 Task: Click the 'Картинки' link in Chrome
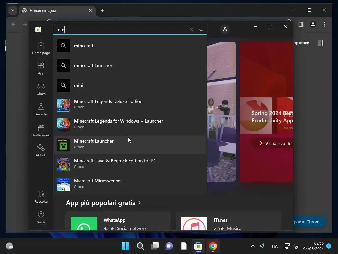[x=301, y=43]
